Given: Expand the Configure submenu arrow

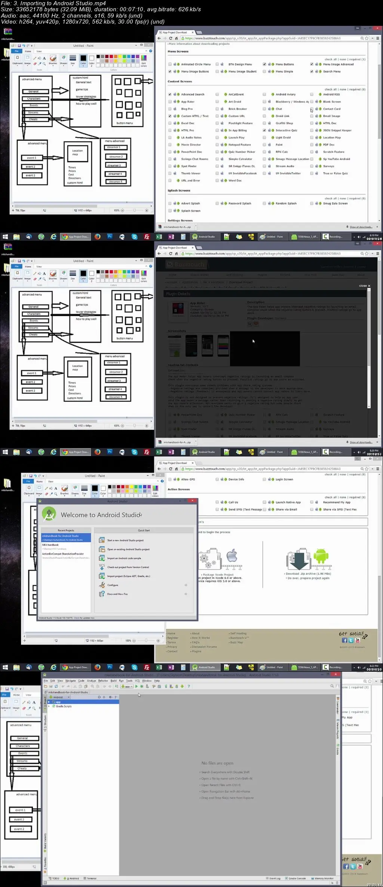Looking at the screenshot, I should click(186, 585).
